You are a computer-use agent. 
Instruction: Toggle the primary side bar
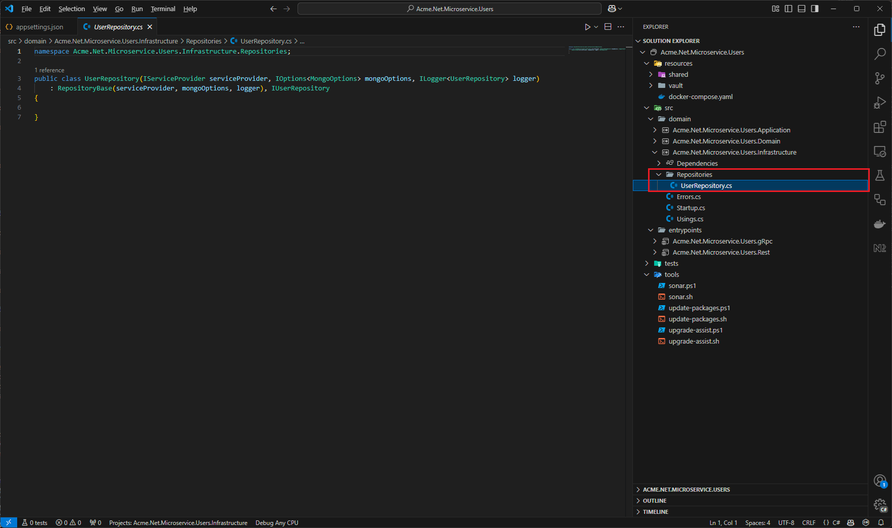pyautogui.click(x=788, y=9)
